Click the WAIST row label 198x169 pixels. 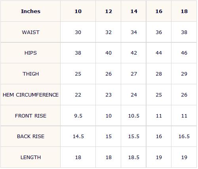click(x=30, y=32)
